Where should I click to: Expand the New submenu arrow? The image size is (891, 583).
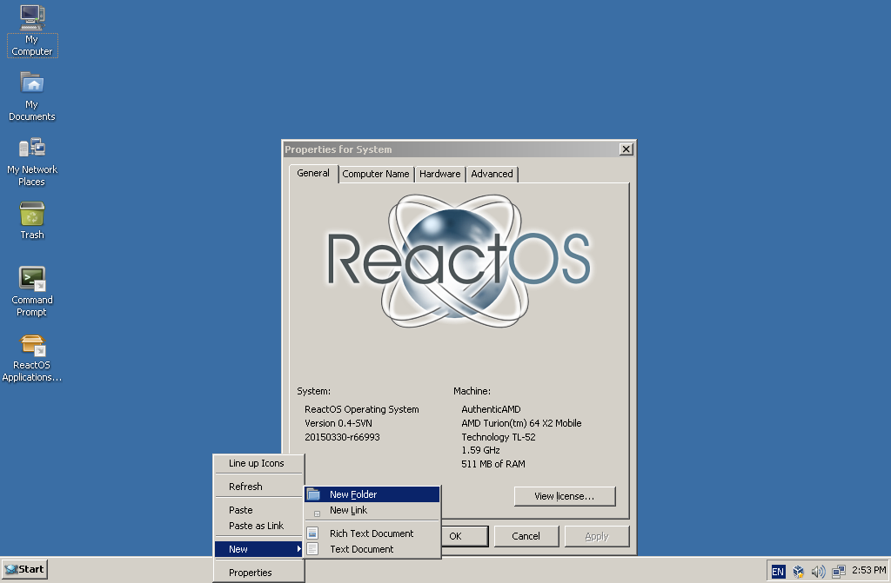(298, 549)
